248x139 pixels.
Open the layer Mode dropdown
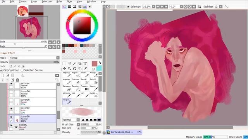point(58,58)
